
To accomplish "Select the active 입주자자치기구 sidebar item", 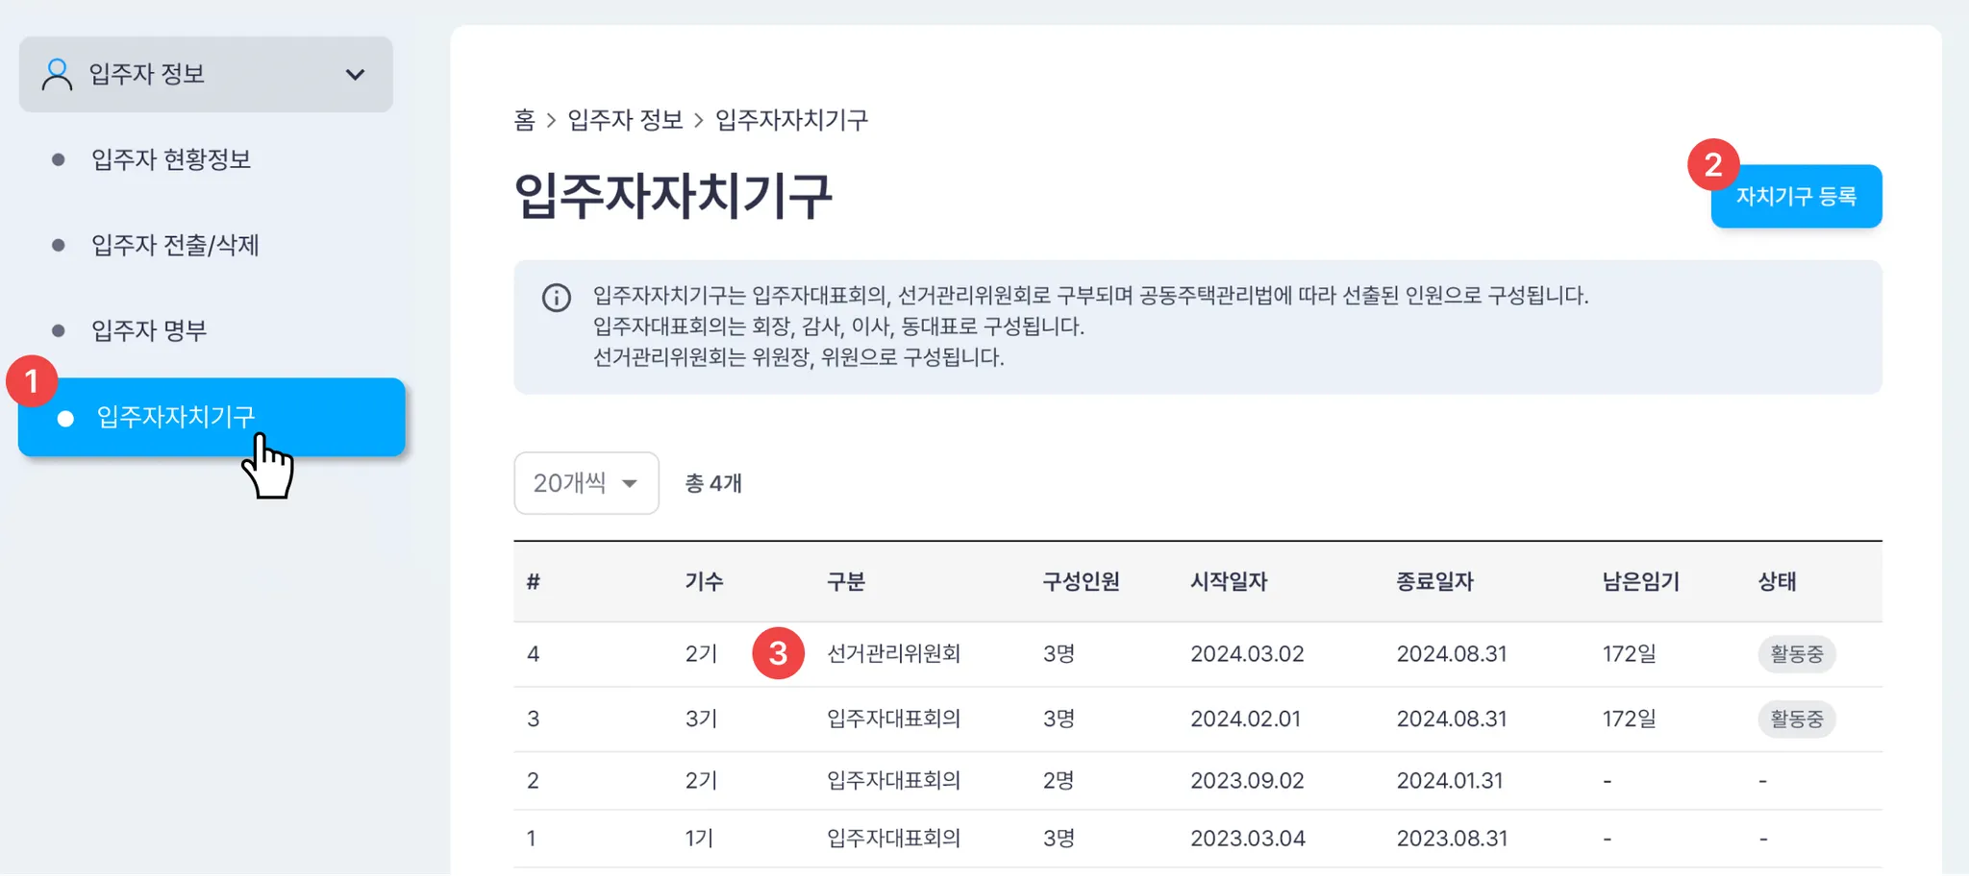I will point(175,417).
